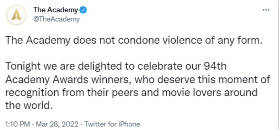The image size is (279, 130).
Task: Click the 1:10 PM timestamp
Action: [17, 124]
